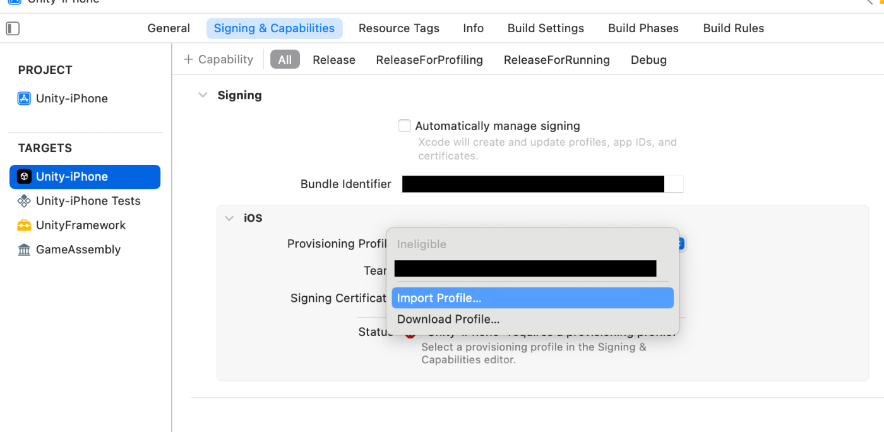
Task: Collapse the iOS section chevron
Action: coord(229,218)
